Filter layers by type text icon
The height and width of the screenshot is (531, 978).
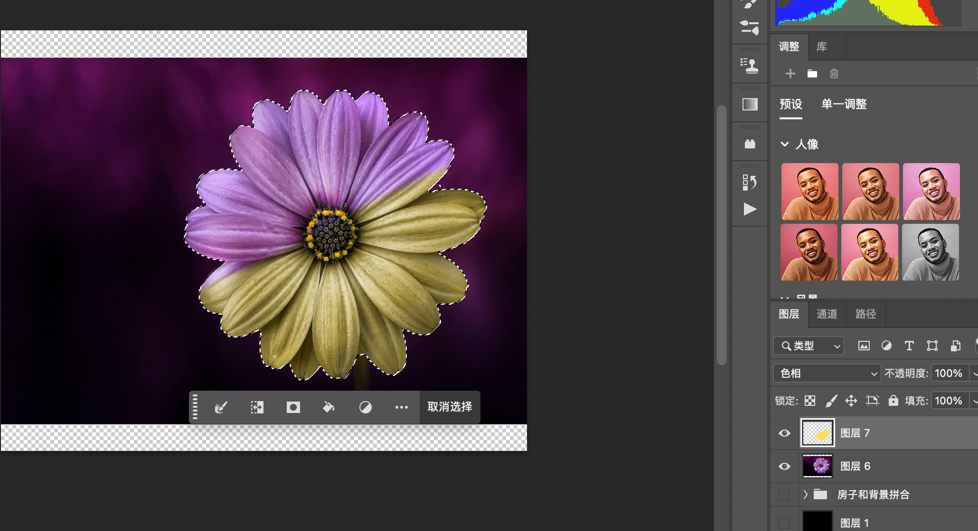point(909,346)
